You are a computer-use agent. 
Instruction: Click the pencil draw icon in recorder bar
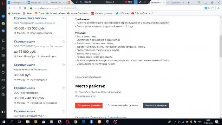(140, 2)
